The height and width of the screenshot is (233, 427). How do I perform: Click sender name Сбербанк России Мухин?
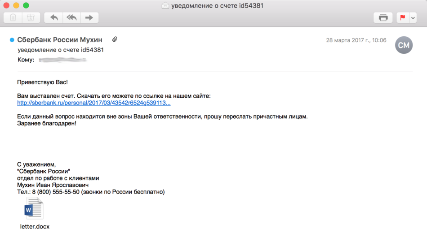(60, 39)
